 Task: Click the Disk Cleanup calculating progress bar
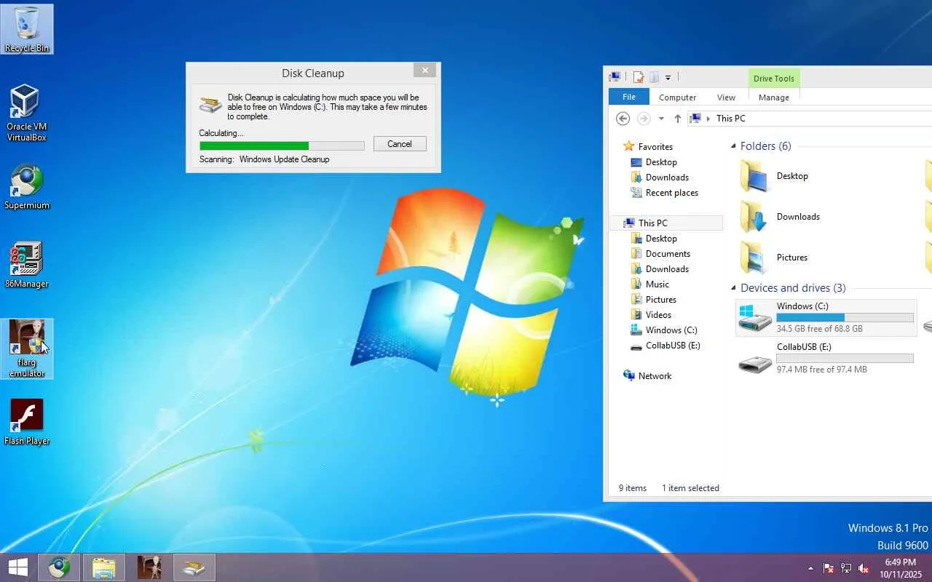[282, 145]
